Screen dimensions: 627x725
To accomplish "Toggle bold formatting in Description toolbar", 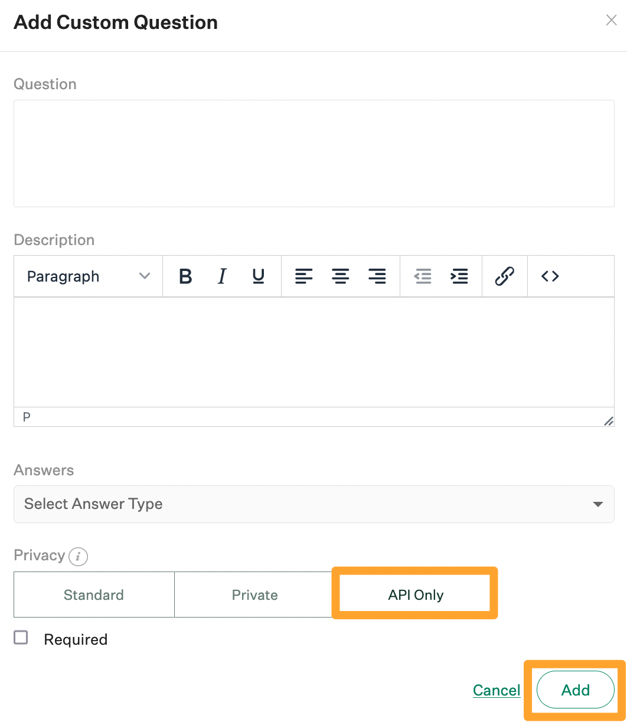I will pyautogui.click(x=185, y=276).
